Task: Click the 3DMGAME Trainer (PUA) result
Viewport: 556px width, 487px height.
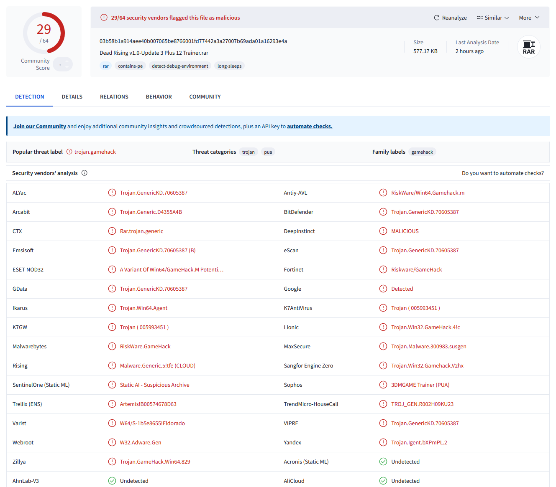Action: coord(420,385)
